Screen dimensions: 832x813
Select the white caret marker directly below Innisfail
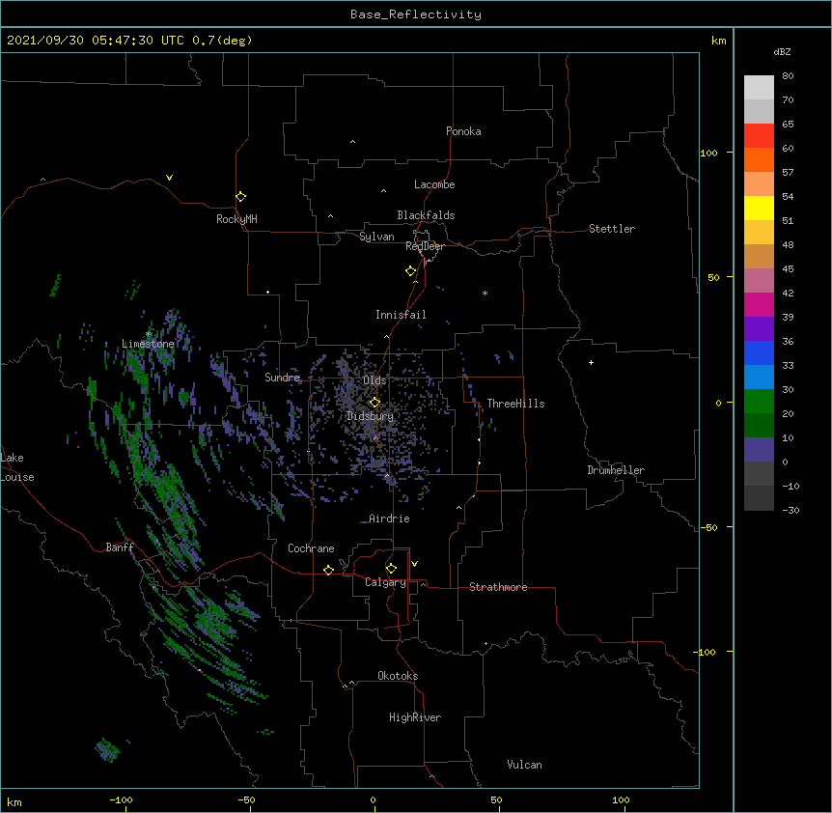(386, 336)
